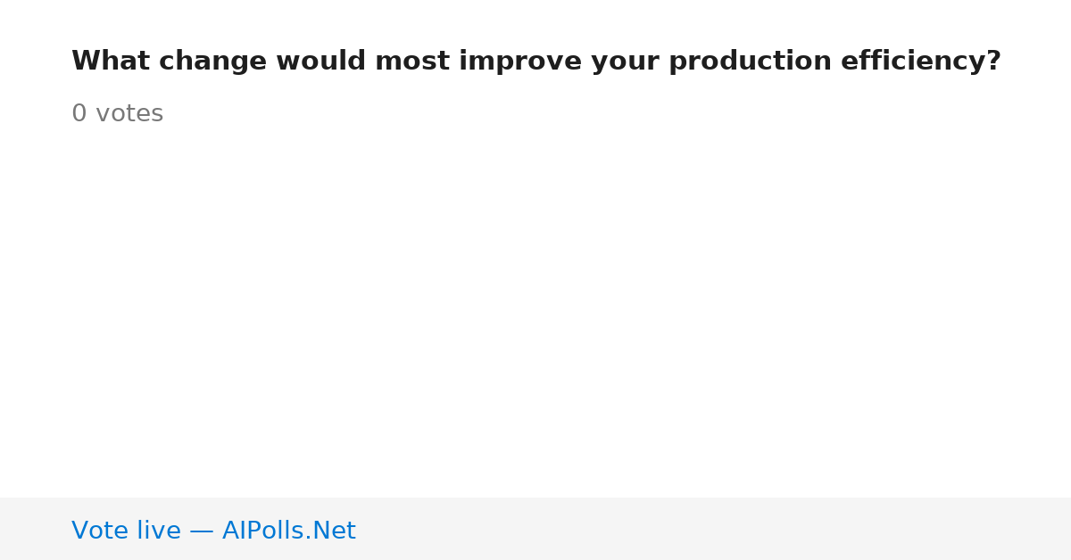Click the poll question heading
Screen dimensions: 1071x560
click(536, 62)
